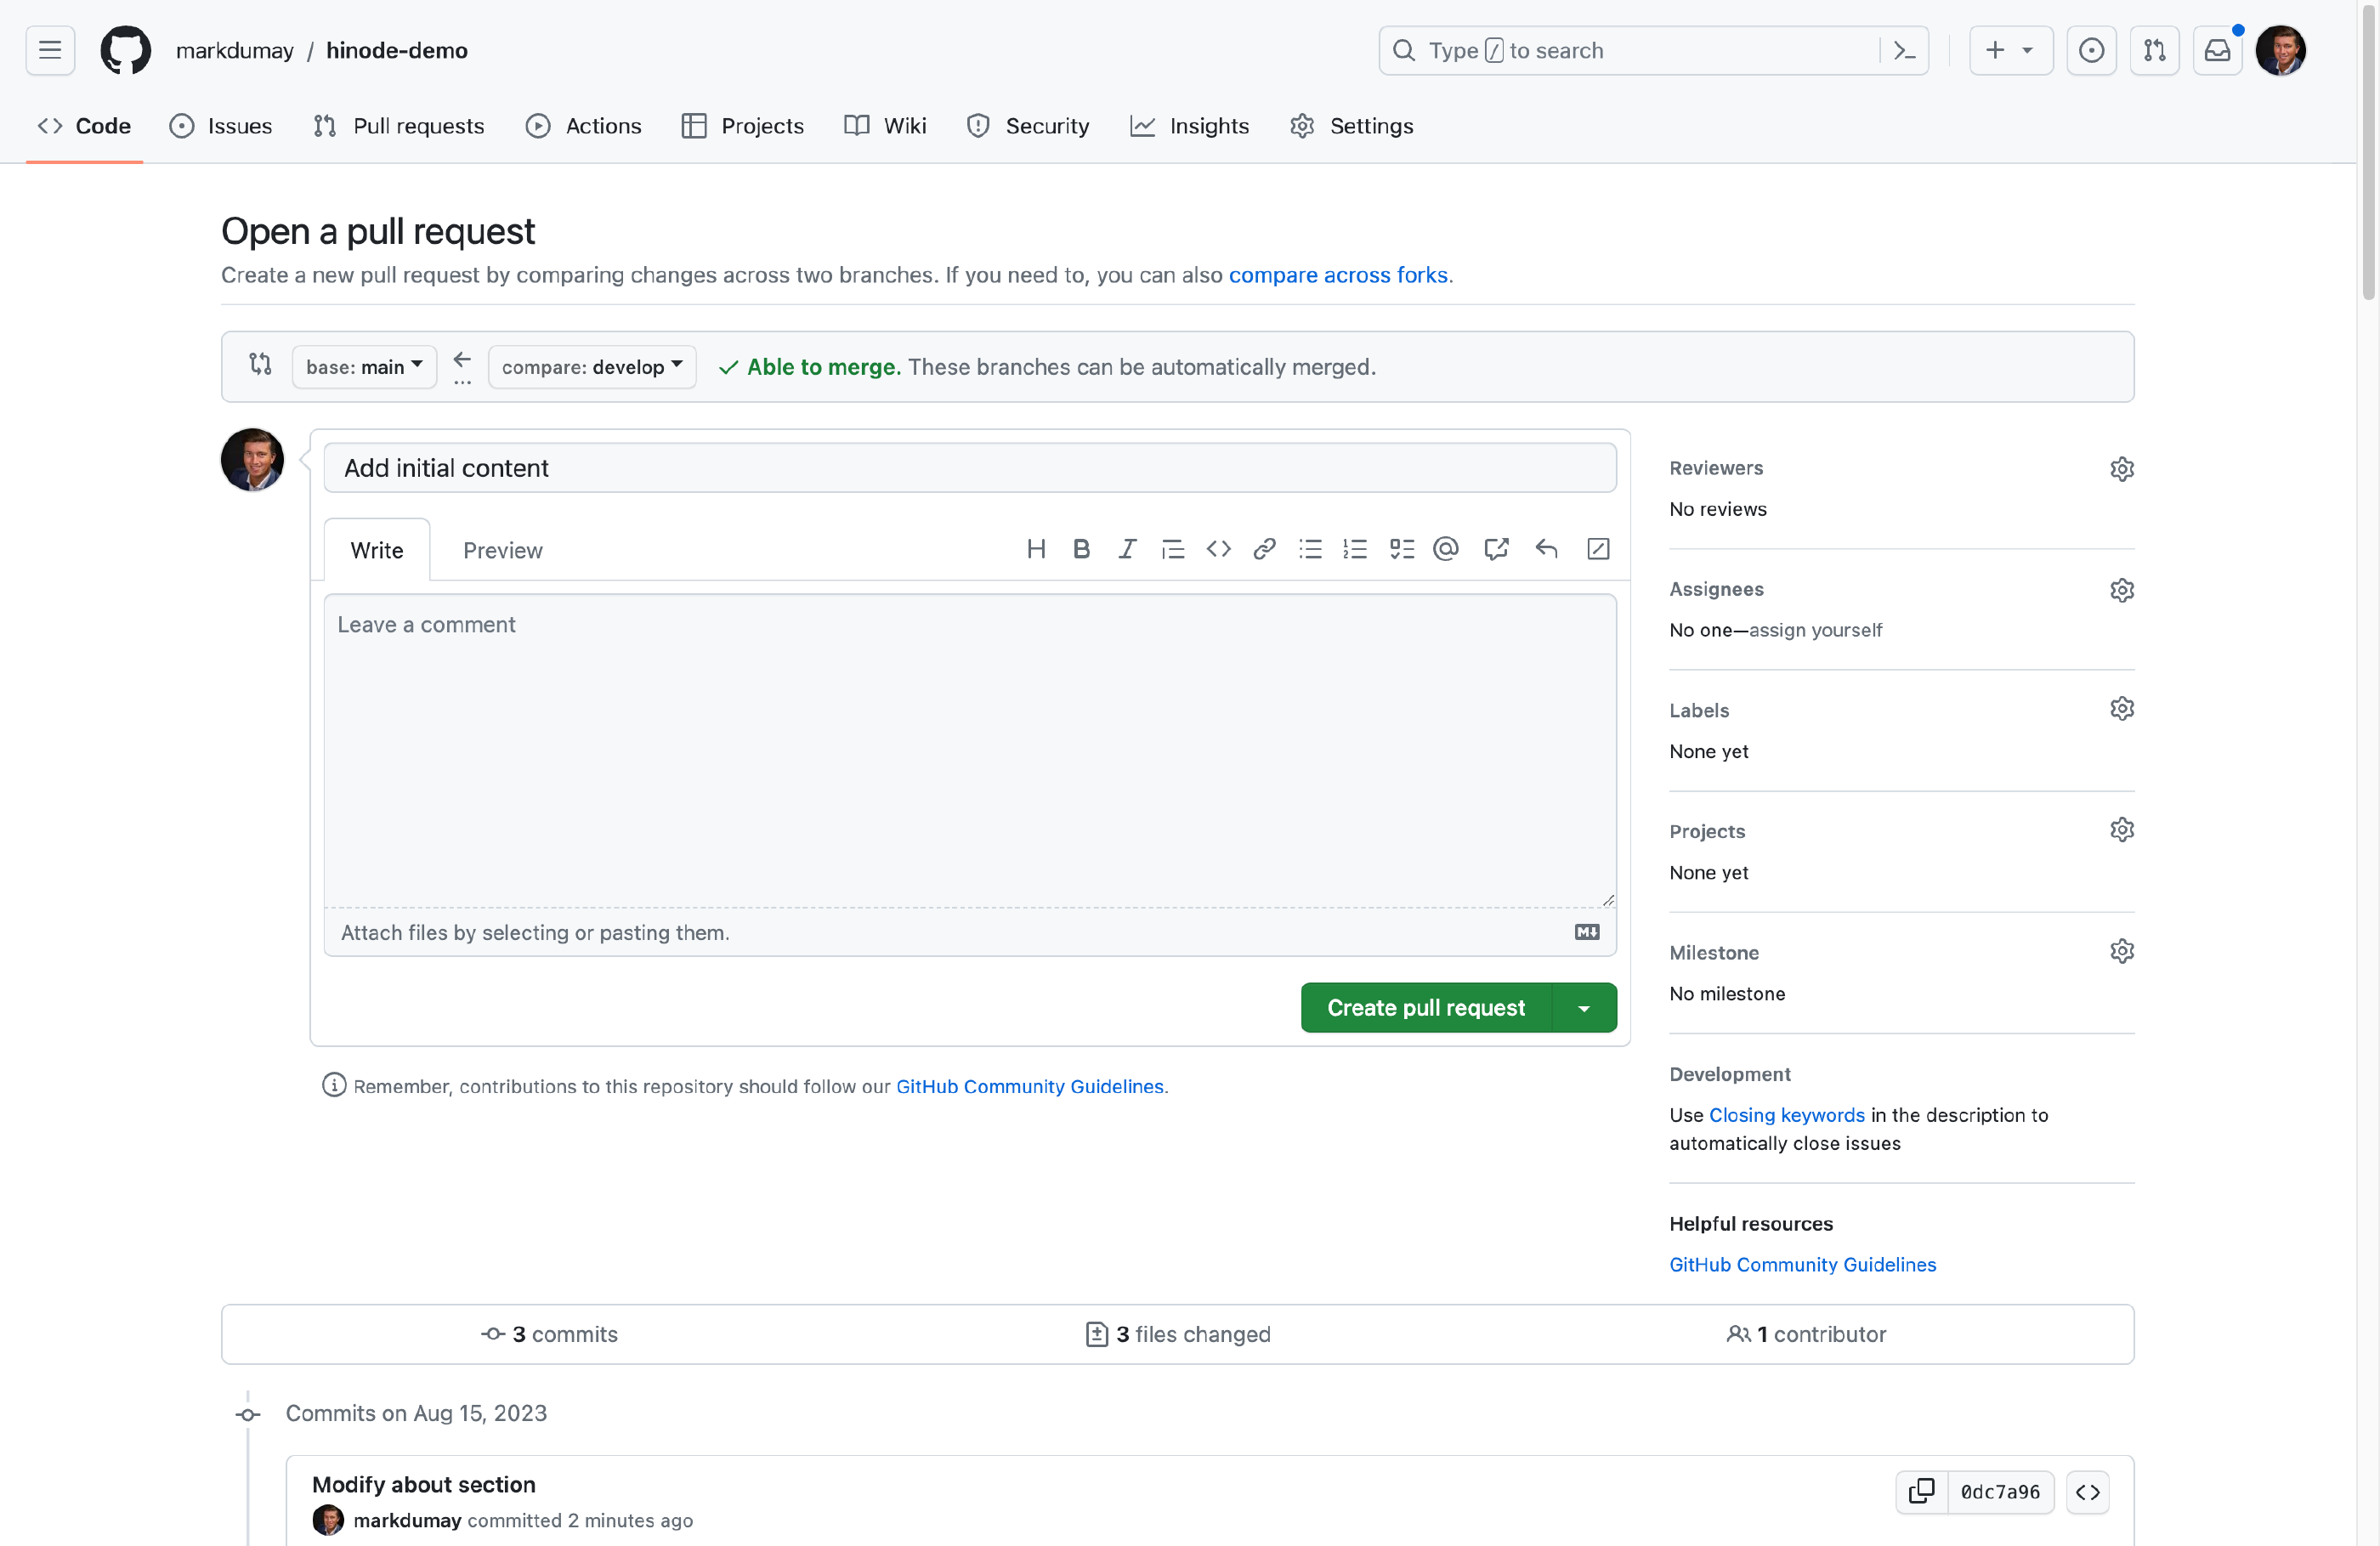Click the mention (@) icon
The width and height of the screenshot is (2380, 1546).
pos(1446,549)
